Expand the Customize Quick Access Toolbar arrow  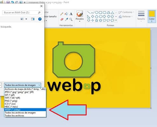coord(24,2)
